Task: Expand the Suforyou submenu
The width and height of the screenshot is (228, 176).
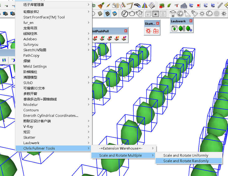Action: (54, 44)
